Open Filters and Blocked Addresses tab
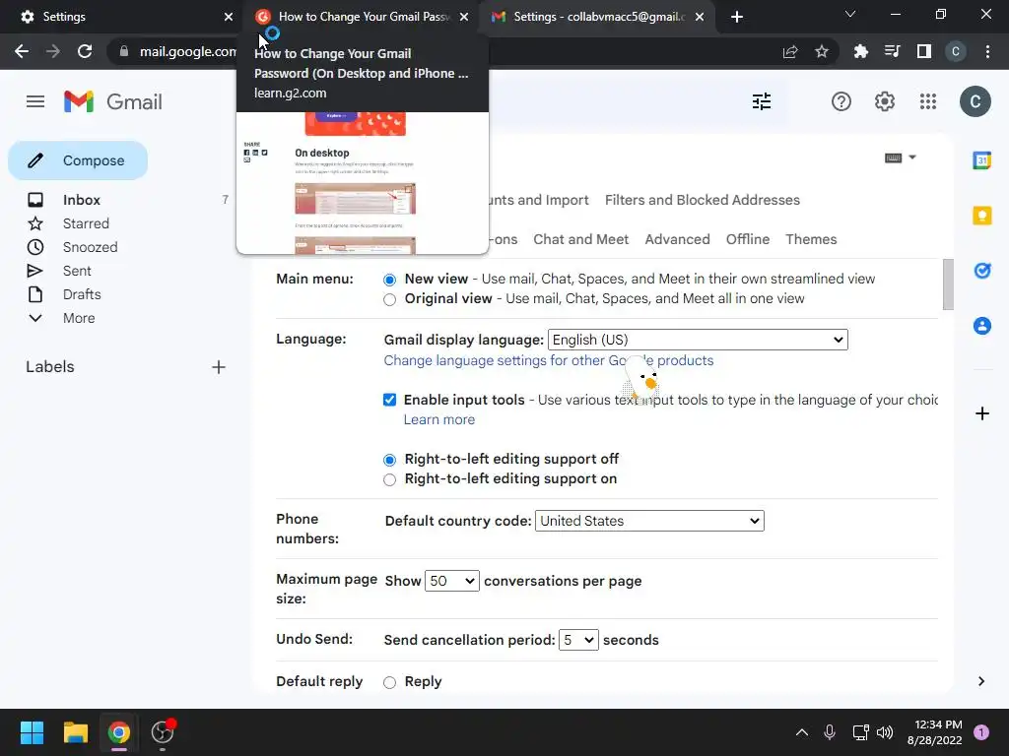This screenshot has width=1009, height=756. click(702, 200)
